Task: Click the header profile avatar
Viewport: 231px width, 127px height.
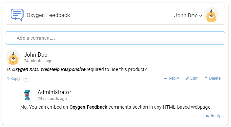Action: [x=211, y=15]
